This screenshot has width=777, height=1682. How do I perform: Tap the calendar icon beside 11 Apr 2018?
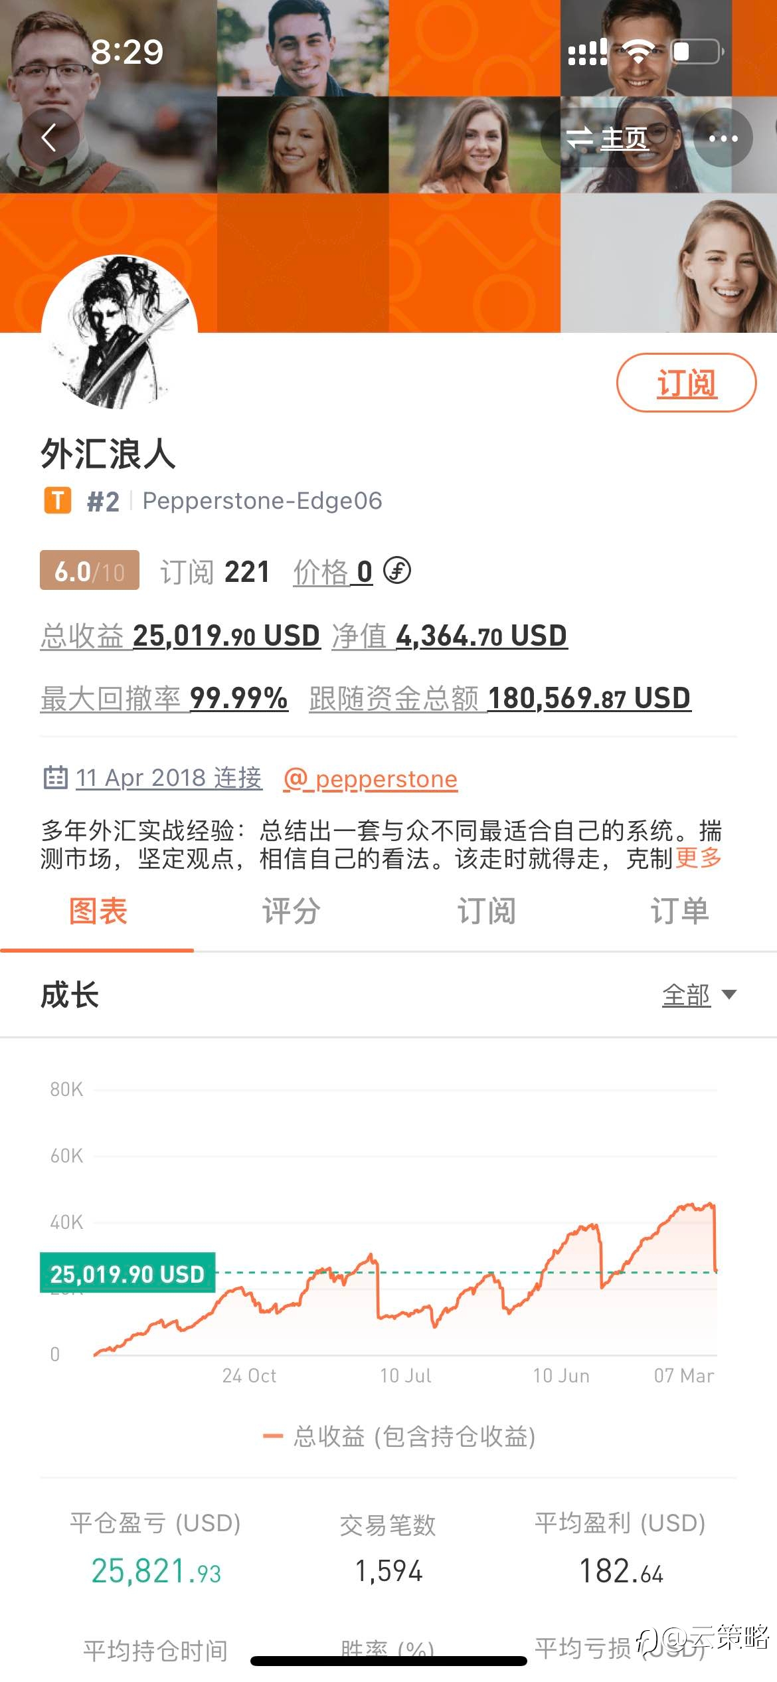click(x=56, y=777)
